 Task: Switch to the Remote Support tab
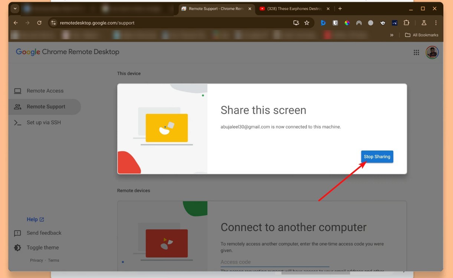click(217, 9)
